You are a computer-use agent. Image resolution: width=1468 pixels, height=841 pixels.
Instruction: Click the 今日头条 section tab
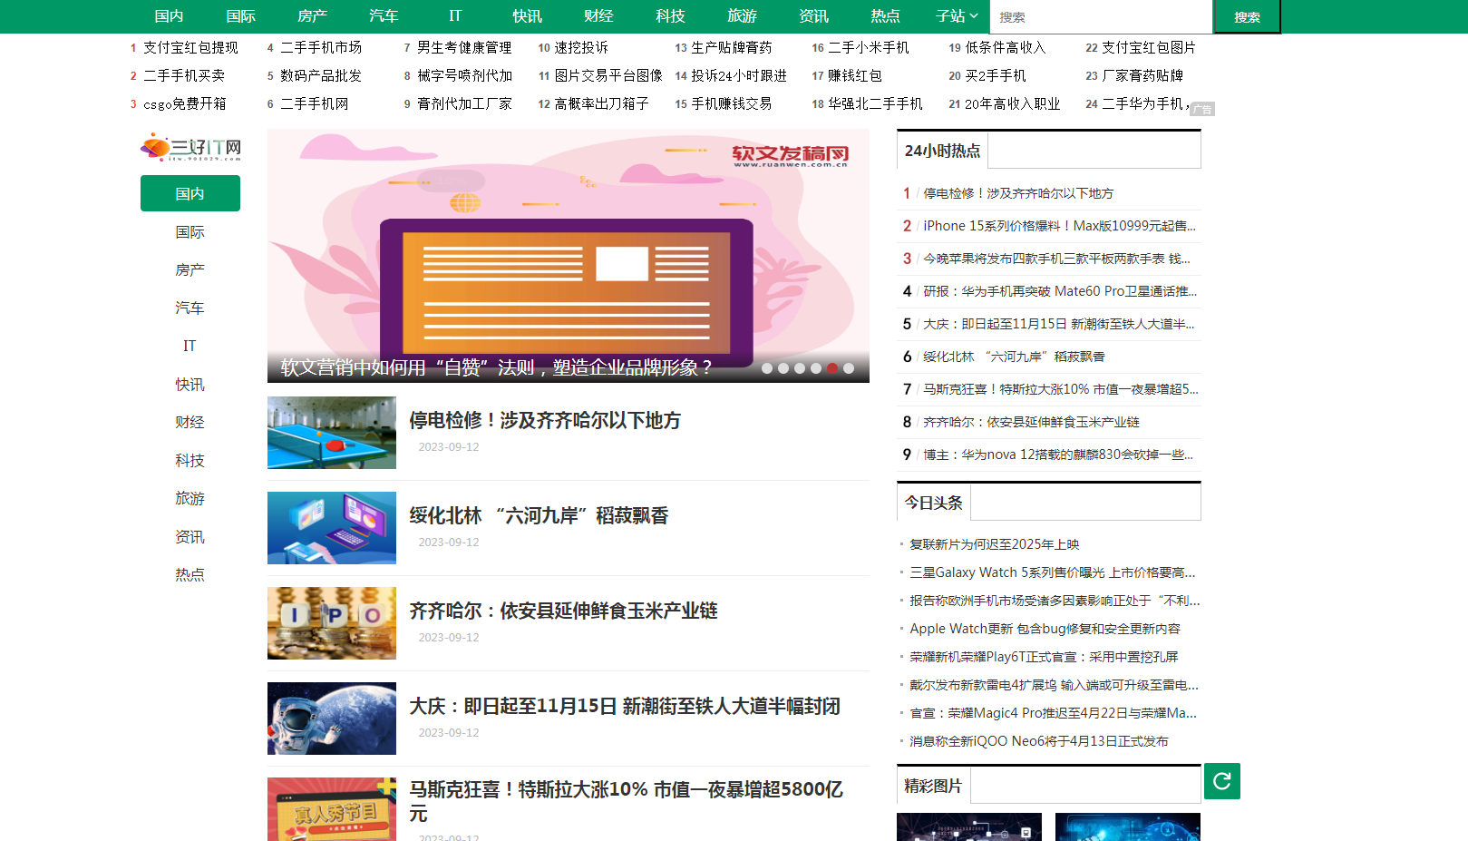pyautogui.click(x=934, y=503)
